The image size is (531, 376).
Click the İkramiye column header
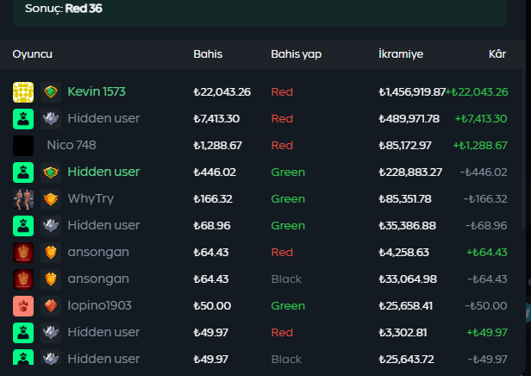click(401, 54)
